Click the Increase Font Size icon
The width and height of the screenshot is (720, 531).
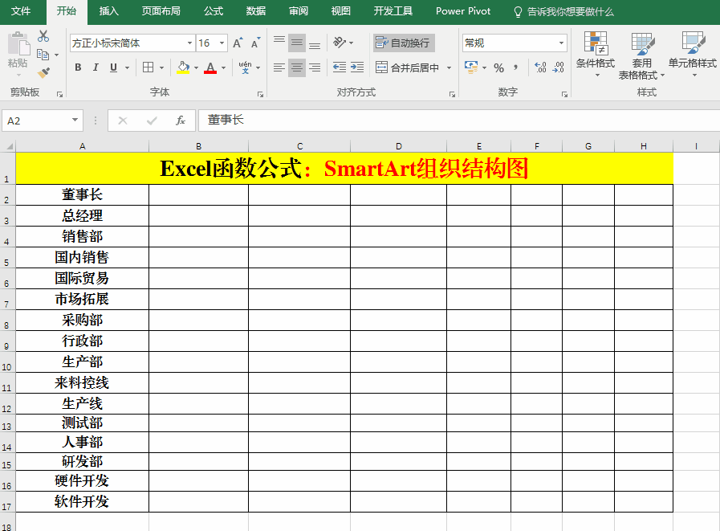[x=238, y=43]
